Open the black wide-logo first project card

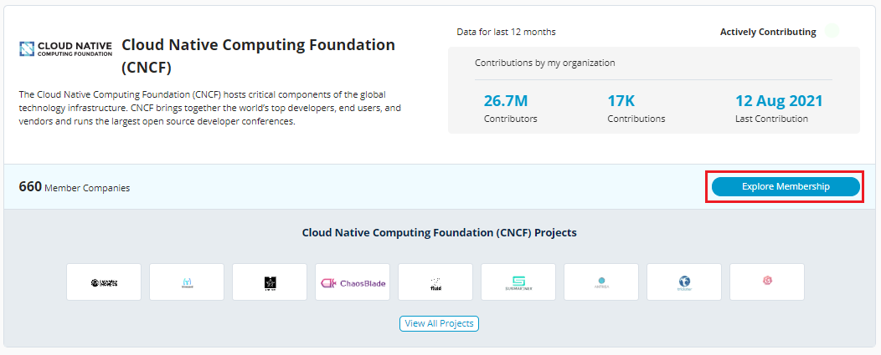click(x=104, y=282)
